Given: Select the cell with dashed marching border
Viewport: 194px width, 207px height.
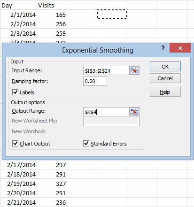Looking at the screenshot, I should (x=112, y=15).
